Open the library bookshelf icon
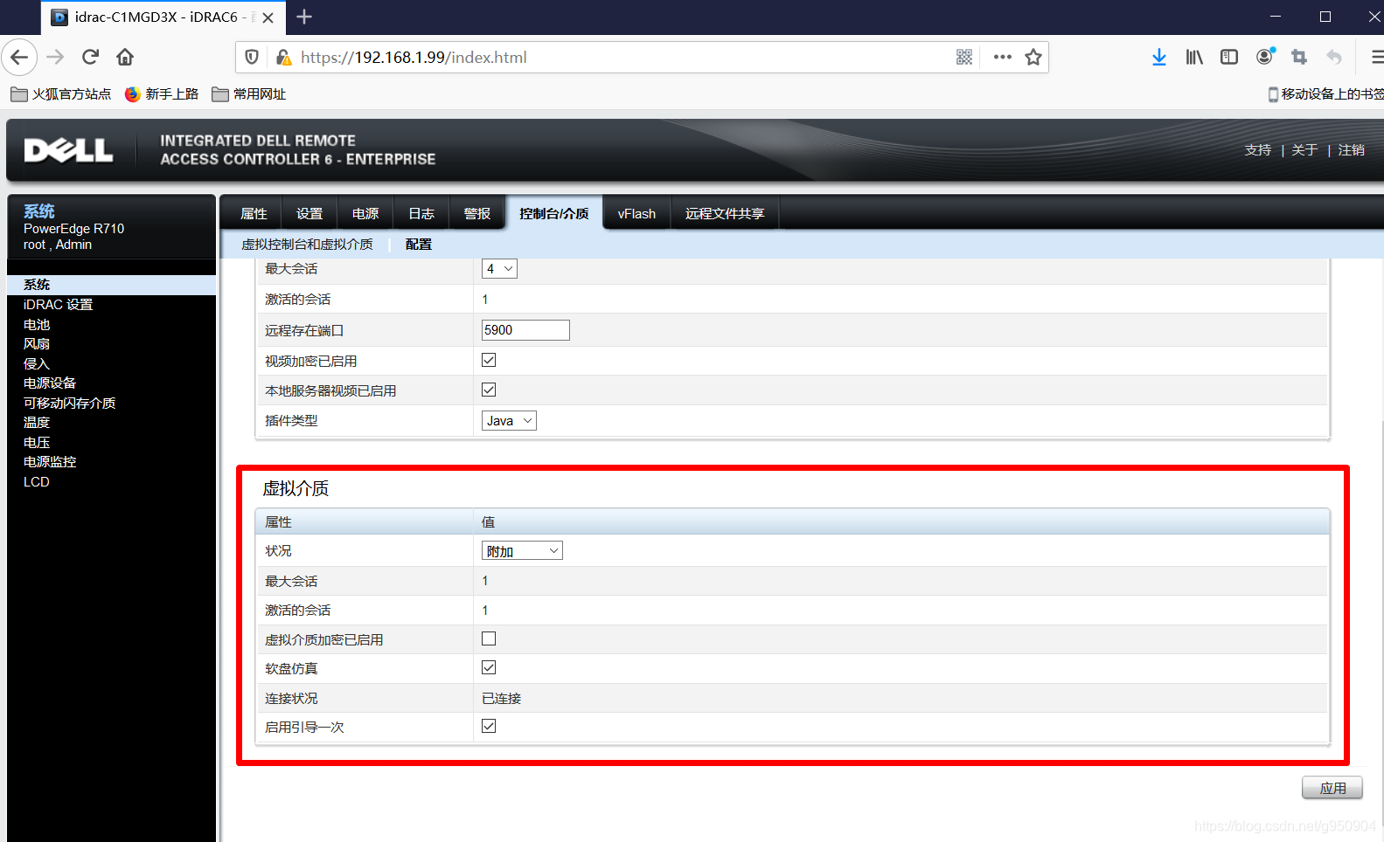The width and height of the screenshot is (1384, 842). pyautogui.click(x=1194, y=58)
